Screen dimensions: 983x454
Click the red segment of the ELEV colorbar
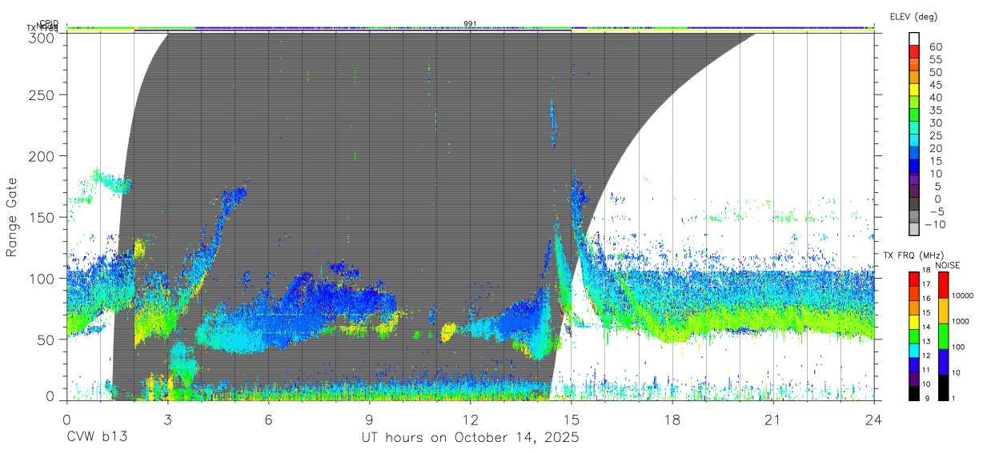coord(914,53)
